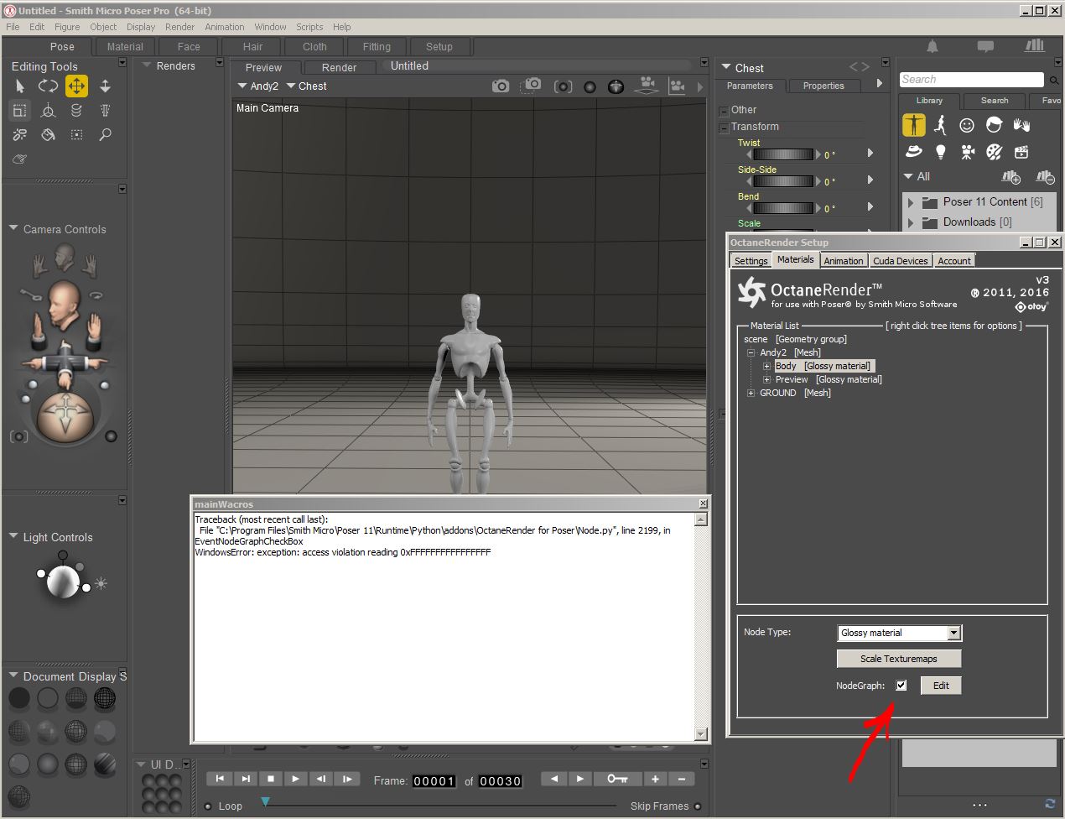This screenshot has width=1065, height=819.
Task: Toggle the Loop playback option
Action: pos(208,806)
